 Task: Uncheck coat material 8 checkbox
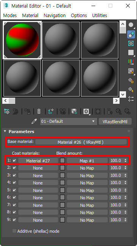click(14, 212)
